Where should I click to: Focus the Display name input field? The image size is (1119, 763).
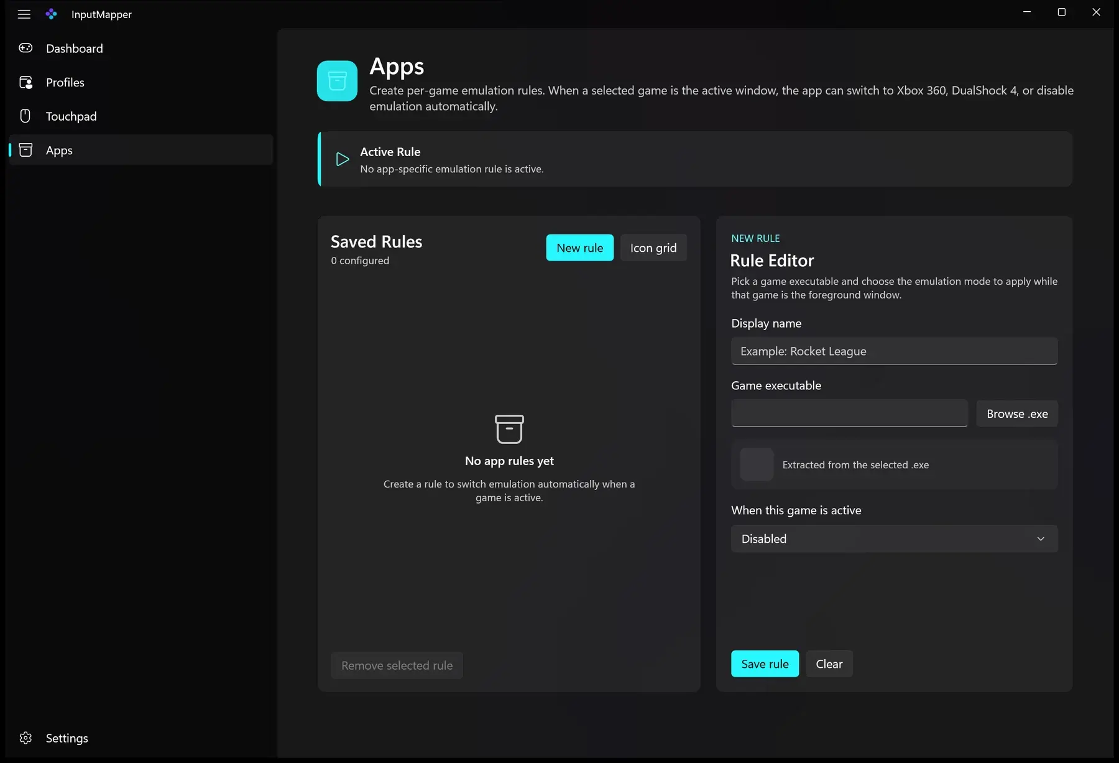pyautogui.click(x=894, y=351)
